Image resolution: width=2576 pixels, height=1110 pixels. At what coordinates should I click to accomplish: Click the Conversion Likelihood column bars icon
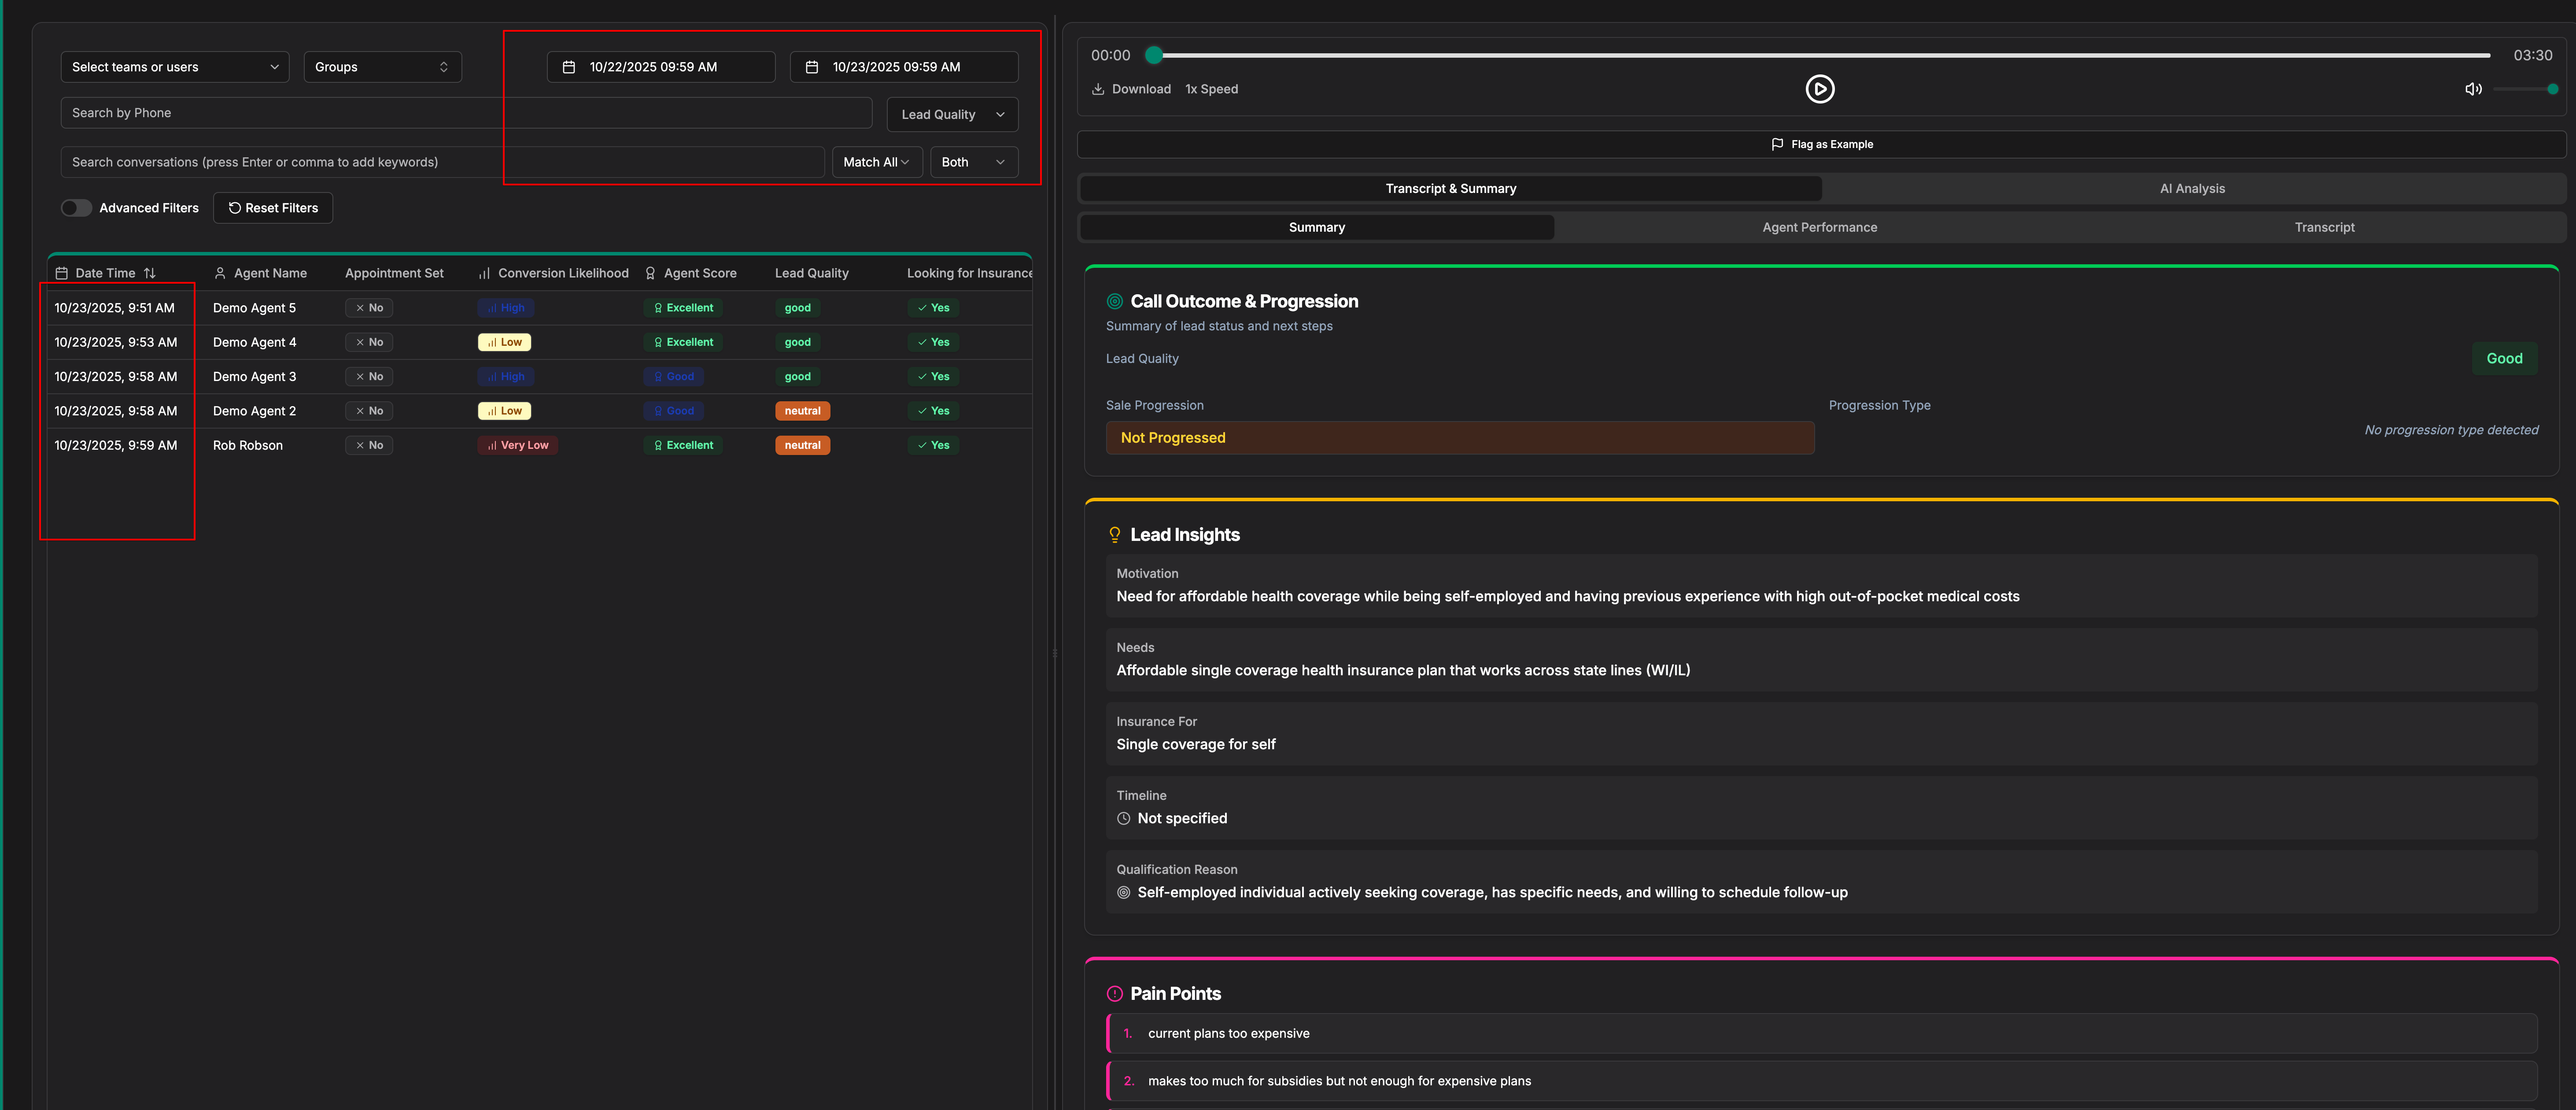click(484, 273)
